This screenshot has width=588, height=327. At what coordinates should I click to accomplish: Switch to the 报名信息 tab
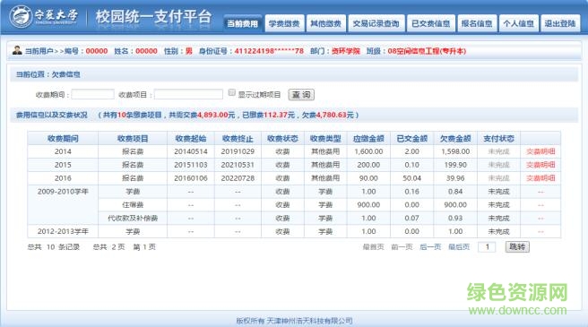[x=477, y=23]
